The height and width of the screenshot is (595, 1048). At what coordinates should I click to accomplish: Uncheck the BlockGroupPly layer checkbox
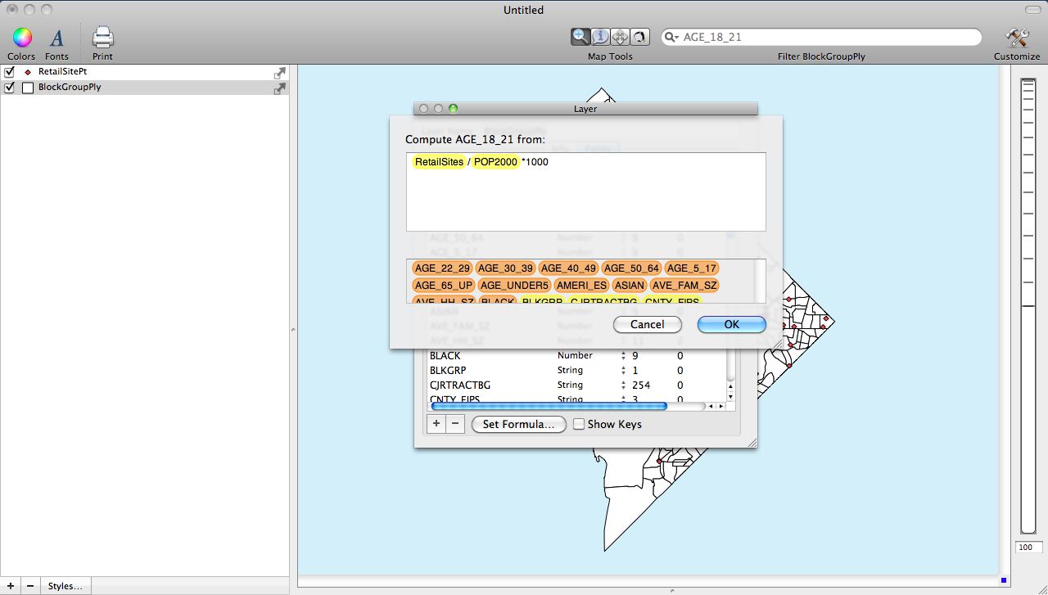(x=10, y=88)
